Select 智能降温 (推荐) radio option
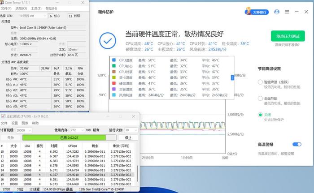This screenshot has height=193, width=314. pyautogui.click(x=260, y=82)
